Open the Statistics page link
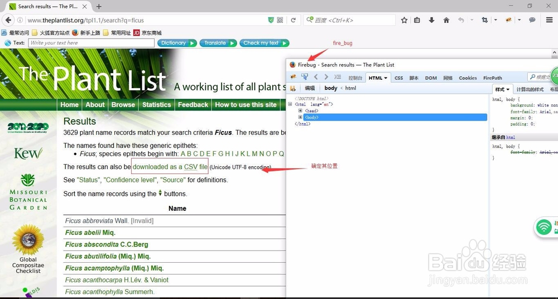 coord(157,105)
